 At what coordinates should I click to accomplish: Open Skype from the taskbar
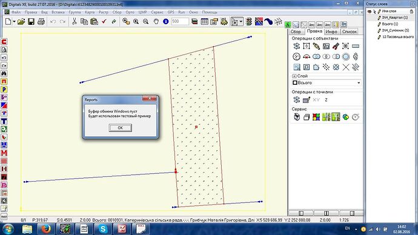click(x=103, y=229)
